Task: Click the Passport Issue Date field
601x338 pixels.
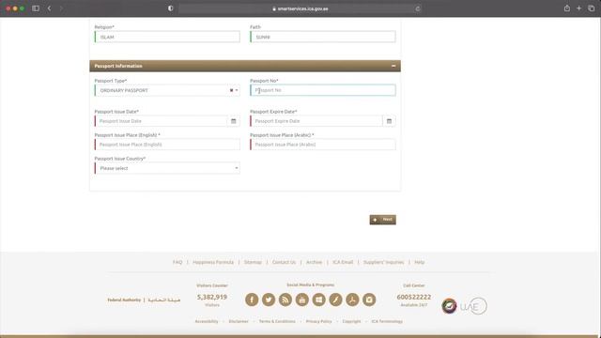Action: point(161,121)
